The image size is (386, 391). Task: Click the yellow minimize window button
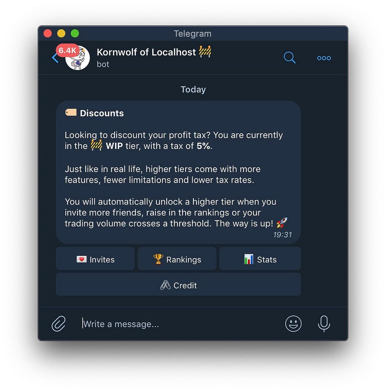(x=61, y=33)
